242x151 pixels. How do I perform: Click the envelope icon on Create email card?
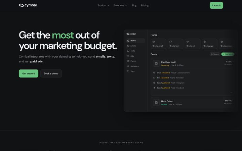click(154, 42)
